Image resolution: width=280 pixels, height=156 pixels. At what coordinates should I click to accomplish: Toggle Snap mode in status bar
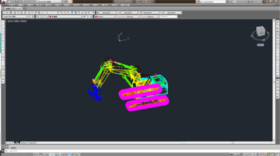click(x=37, y=154)
